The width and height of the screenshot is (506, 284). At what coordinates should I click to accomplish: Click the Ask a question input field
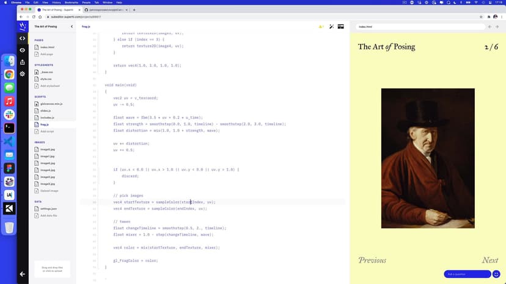point(467,274)
